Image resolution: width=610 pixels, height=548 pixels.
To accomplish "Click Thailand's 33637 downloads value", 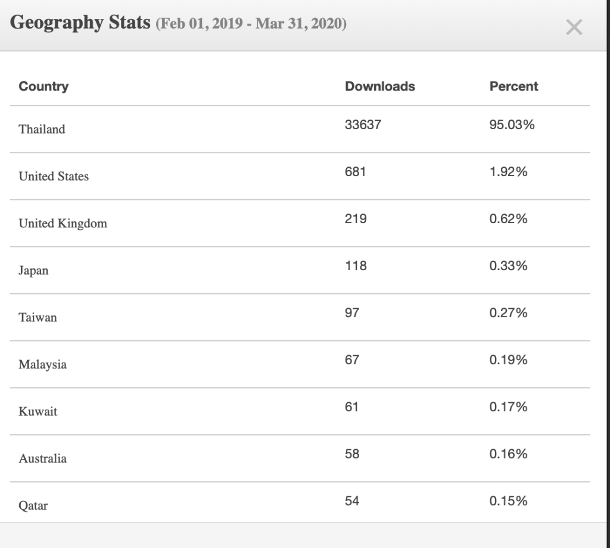I will [363, 125].
